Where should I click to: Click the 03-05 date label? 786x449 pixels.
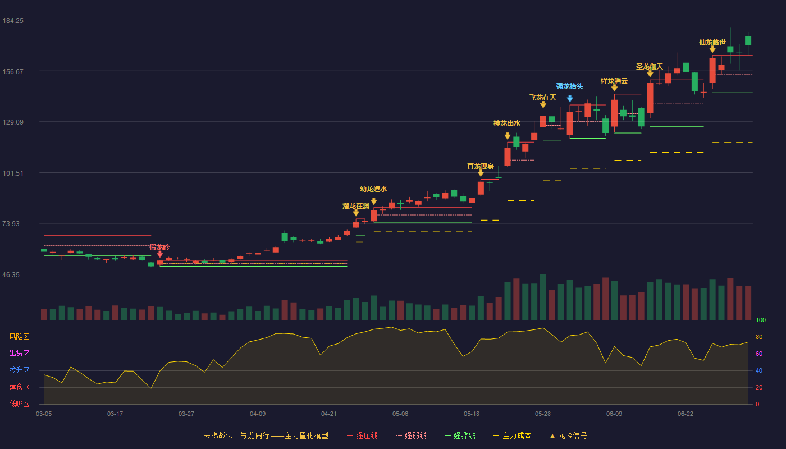click(x=44, y=414)
